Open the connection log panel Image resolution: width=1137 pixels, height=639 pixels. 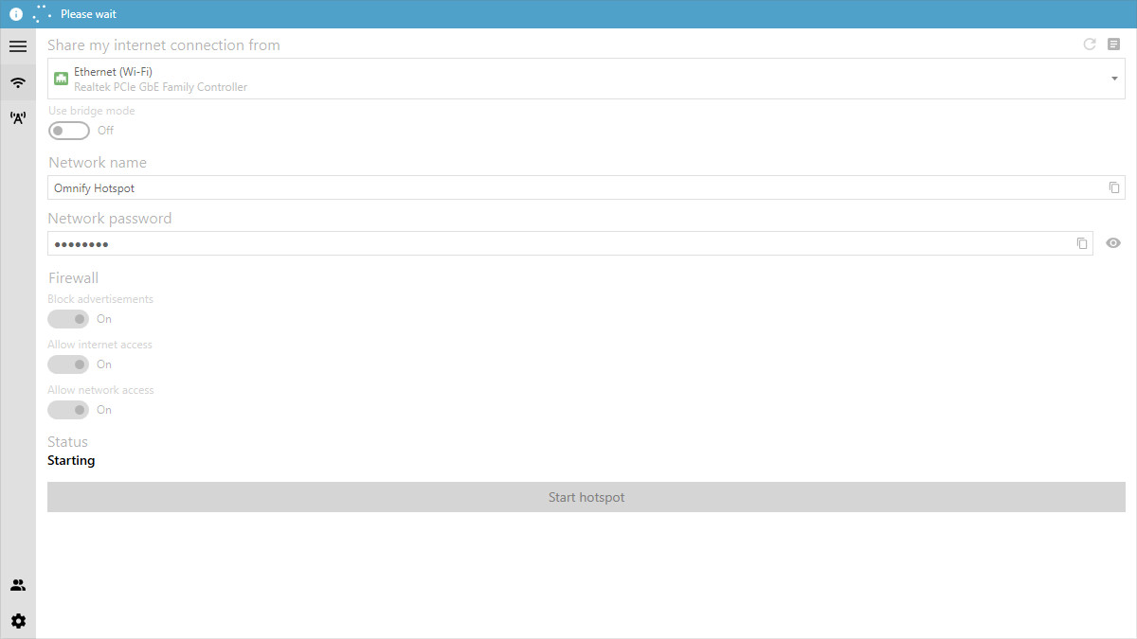[x=1113, y=44]
